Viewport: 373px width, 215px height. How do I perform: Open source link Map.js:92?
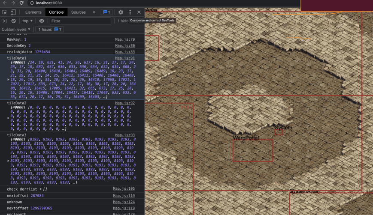[x=125, y=103]
